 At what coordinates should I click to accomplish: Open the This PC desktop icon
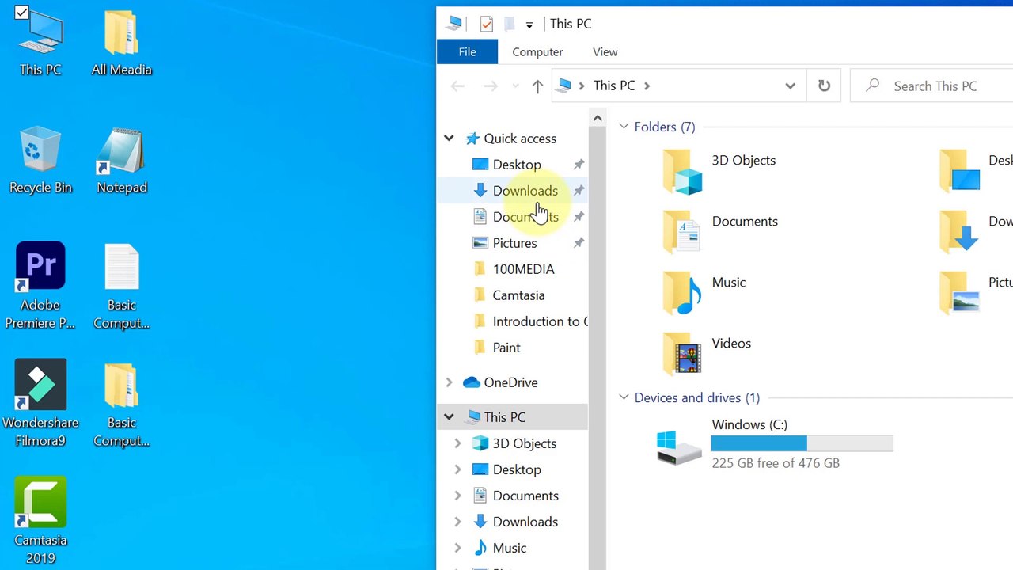tap(40, 44)
